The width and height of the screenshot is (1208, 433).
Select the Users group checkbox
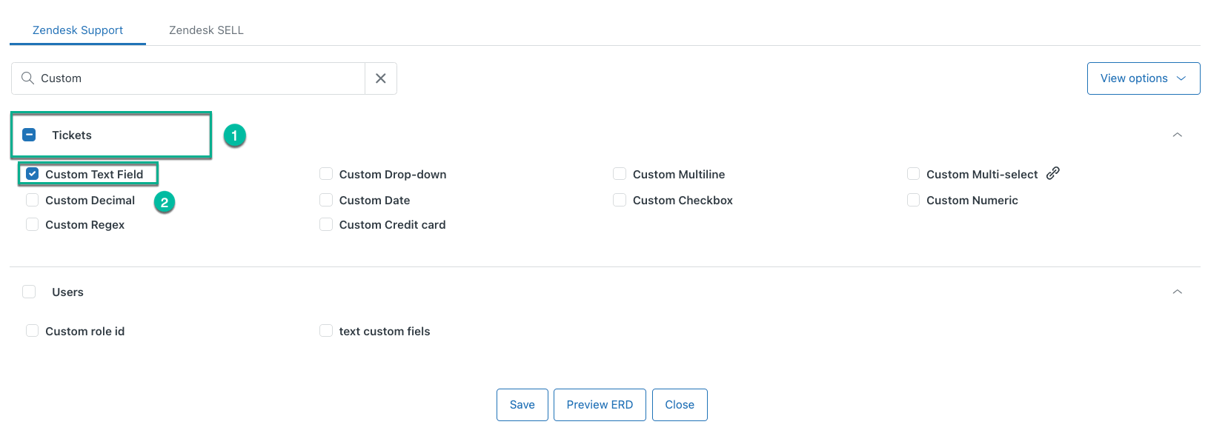pyautogui.click(x=30, y=292)
